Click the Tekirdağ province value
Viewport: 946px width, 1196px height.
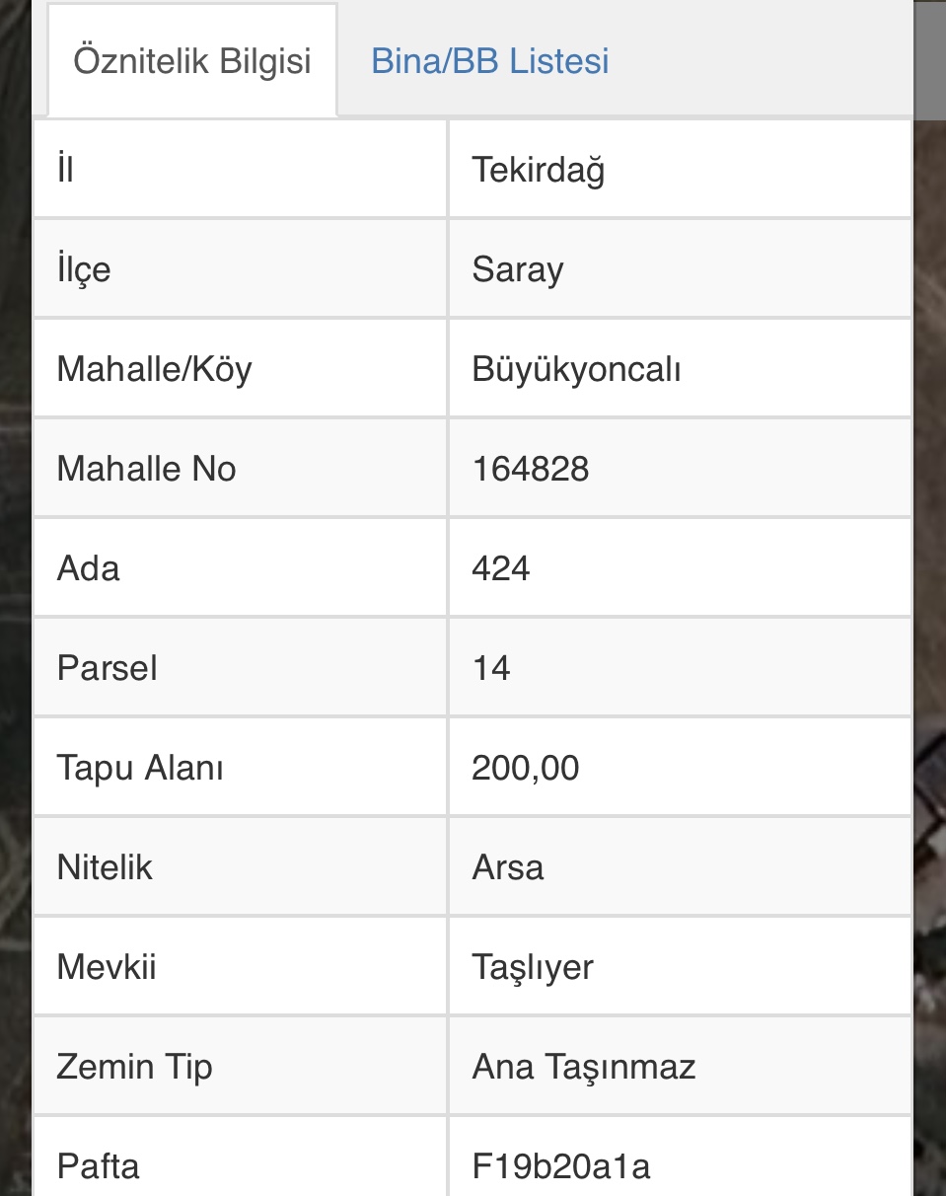[x=538, y=170]
